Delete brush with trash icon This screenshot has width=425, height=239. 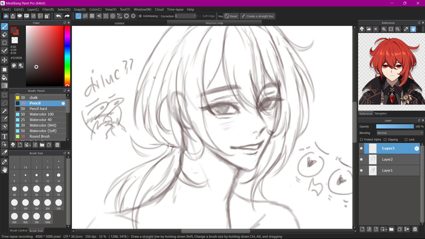click(x=57, y=145)
